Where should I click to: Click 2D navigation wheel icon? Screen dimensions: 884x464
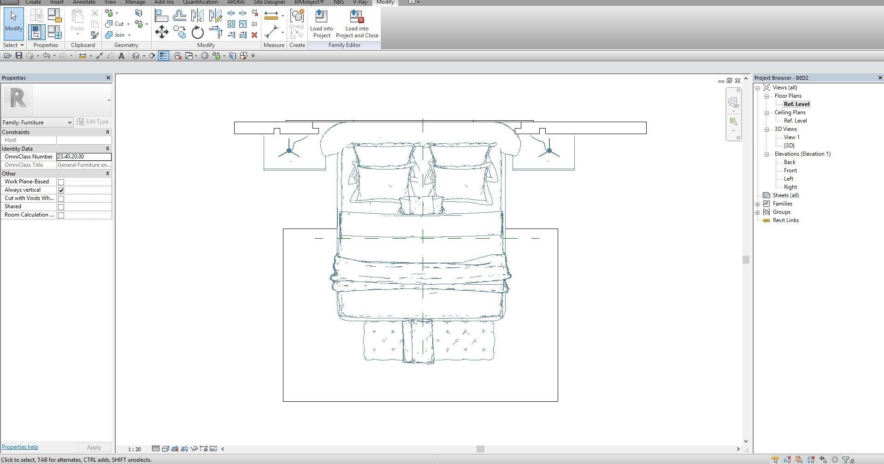pyautogui.click(x=733, y=102)
